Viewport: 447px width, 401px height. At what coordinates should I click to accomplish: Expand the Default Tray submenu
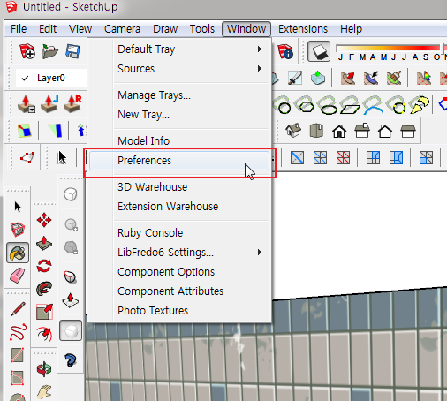(179, 49)
